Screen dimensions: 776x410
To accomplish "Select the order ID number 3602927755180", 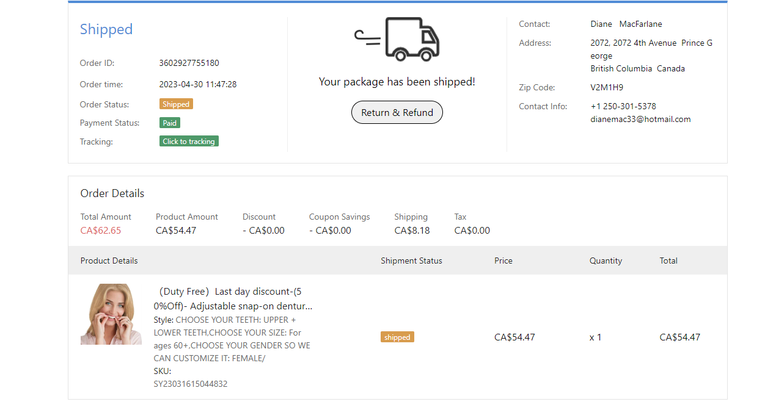I will (189, 63).
